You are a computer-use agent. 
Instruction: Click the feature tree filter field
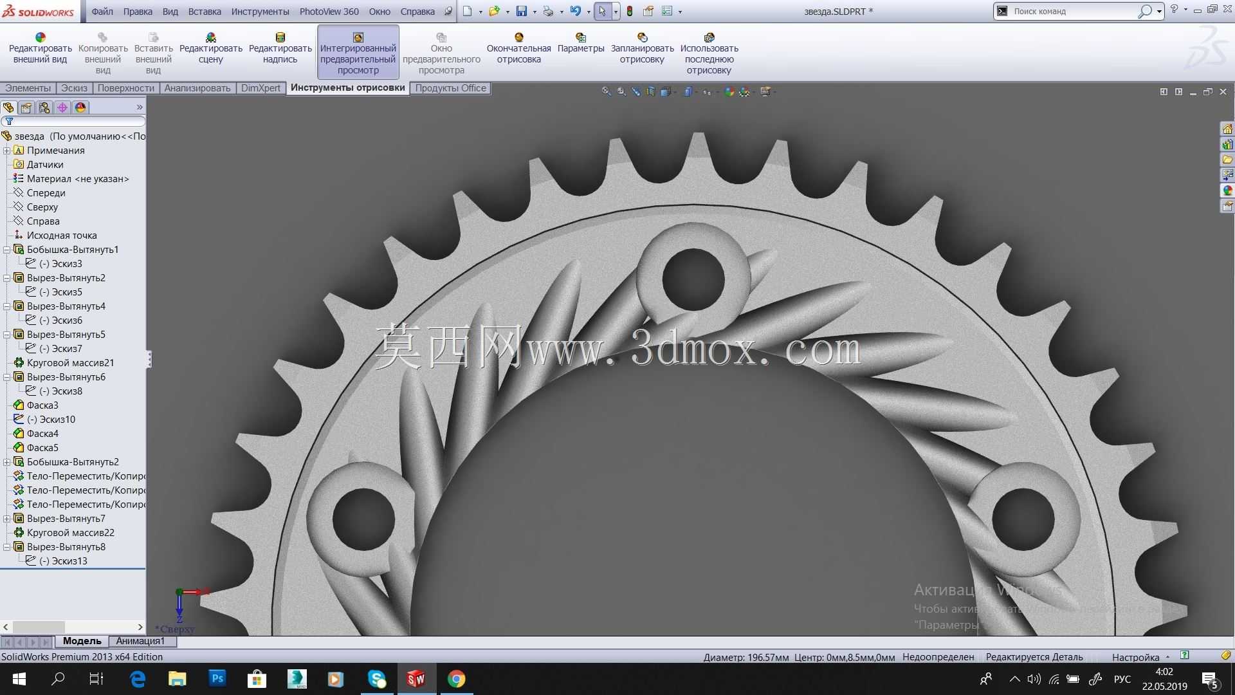tap(73, 121)
